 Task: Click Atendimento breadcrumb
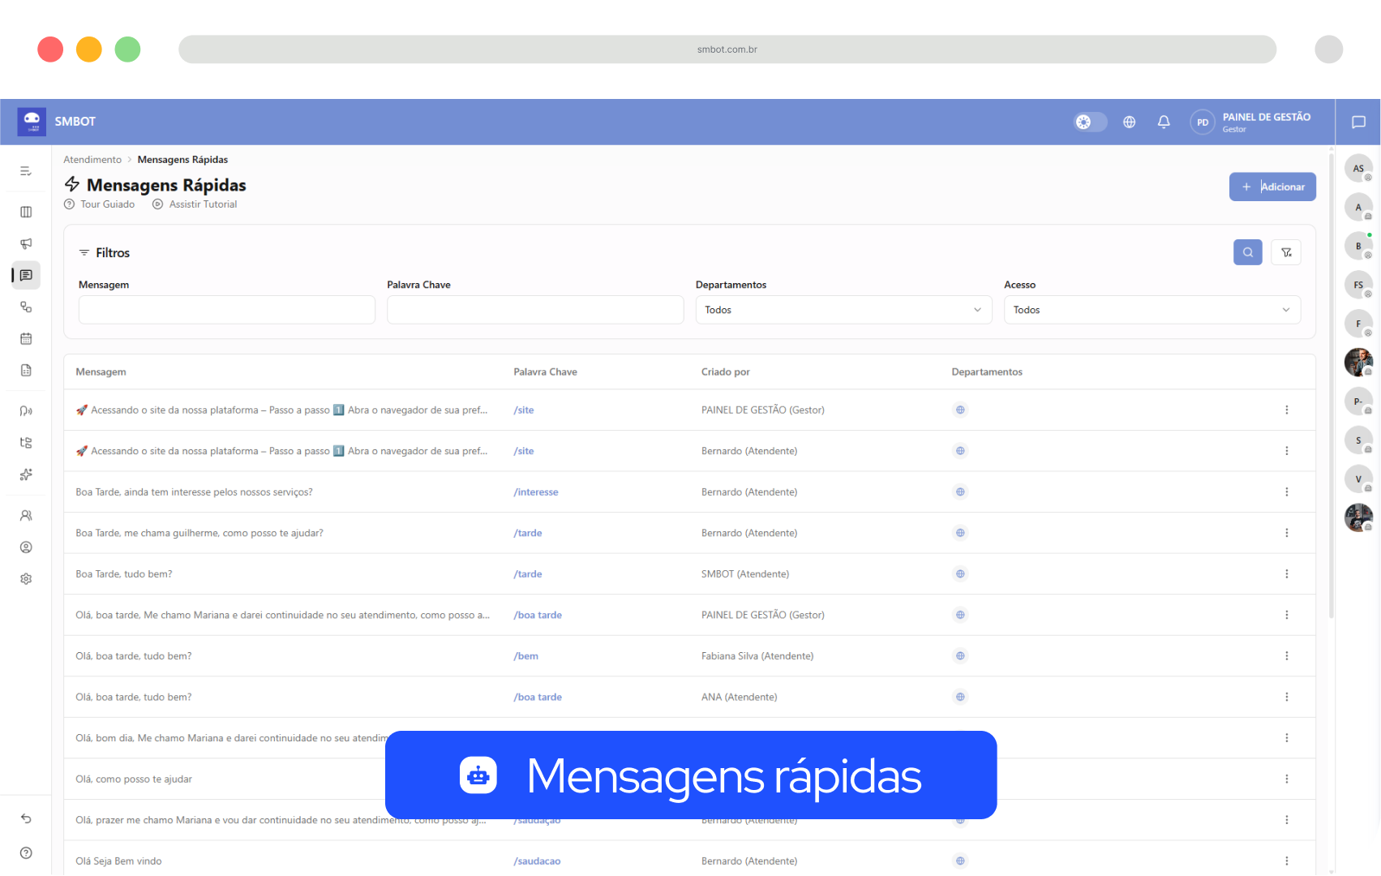click(92, 160)
